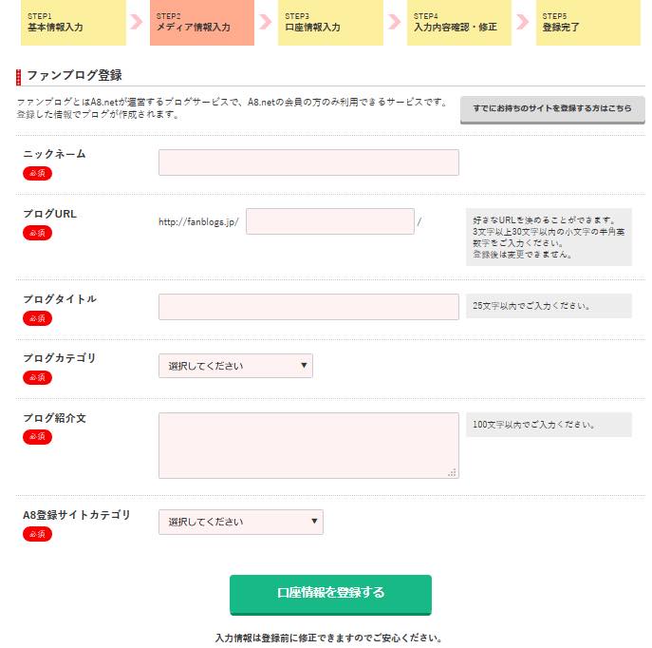
Task: Click the STEP1 基本情報入力 step tab
Action: (x=73, y=23)
